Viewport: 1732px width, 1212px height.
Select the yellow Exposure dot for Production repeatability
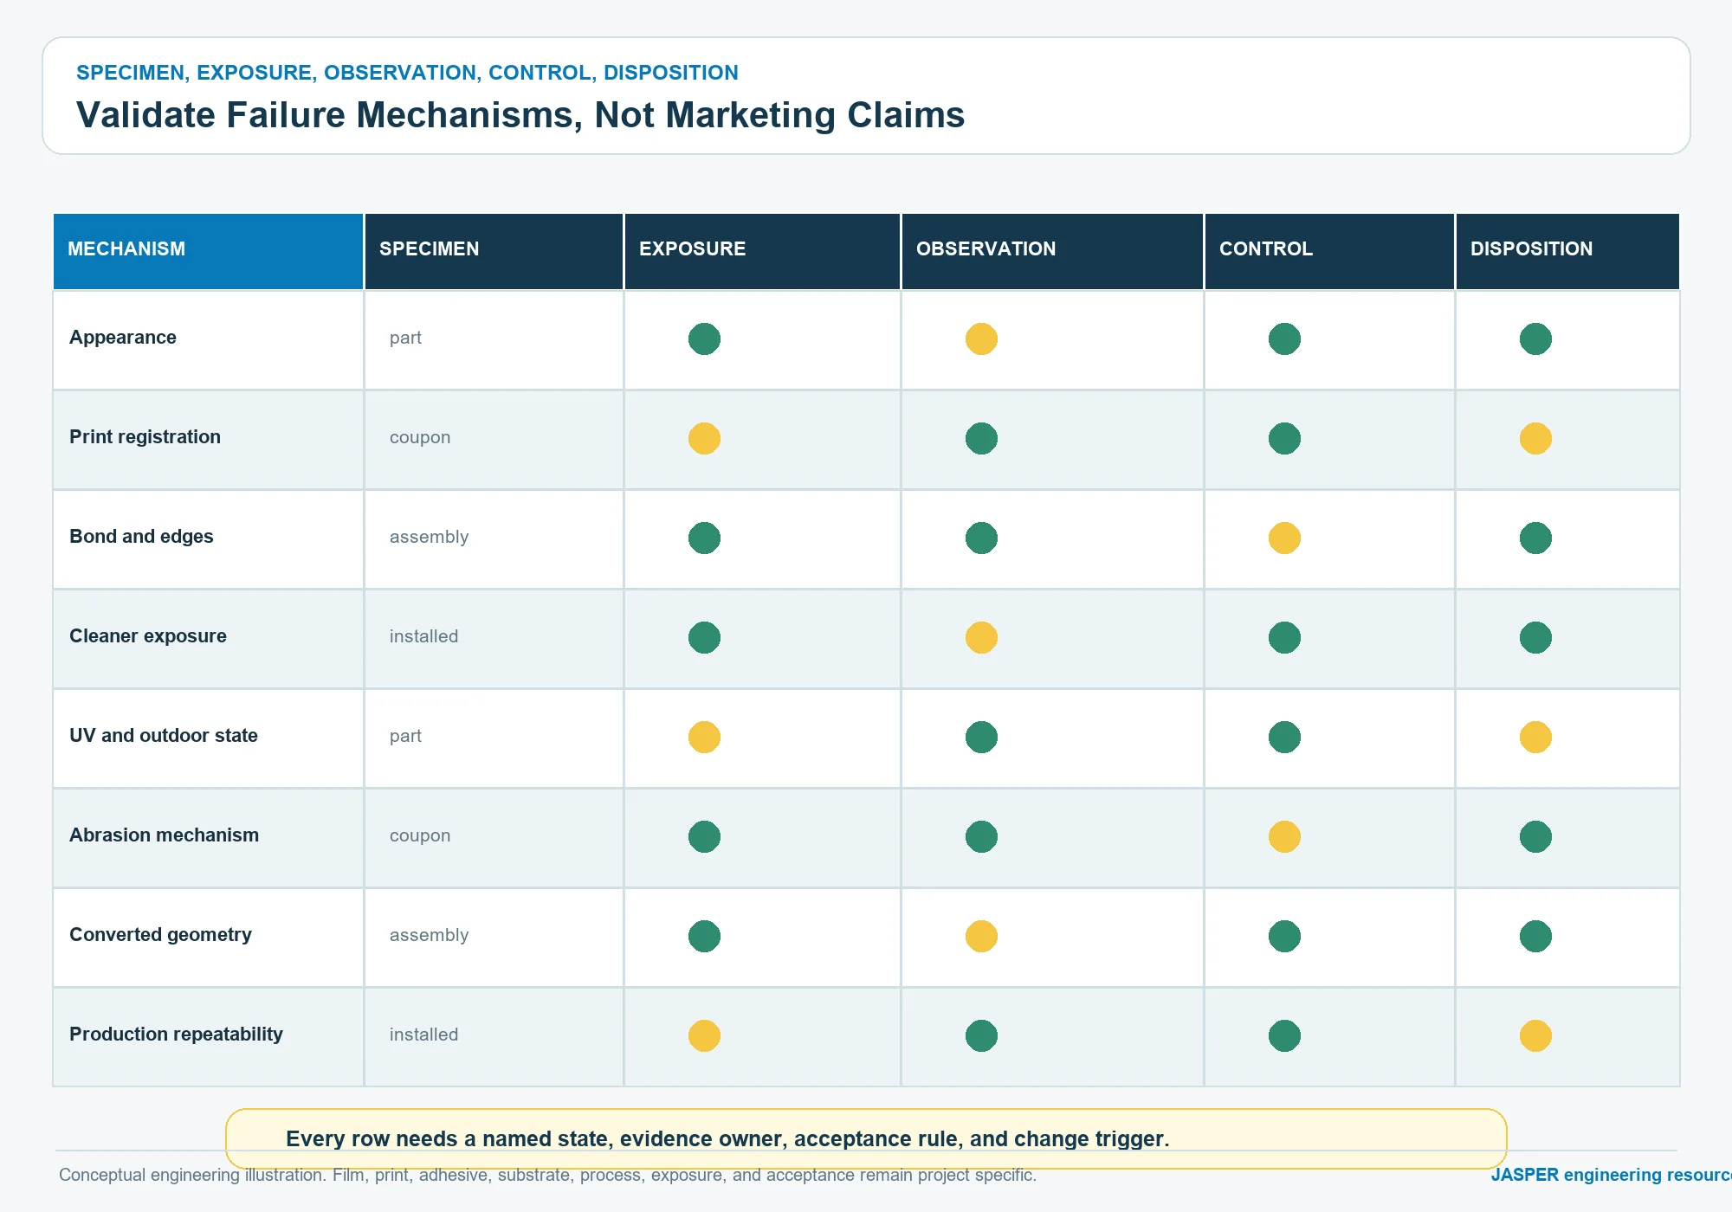click(x=704, y=1035)
